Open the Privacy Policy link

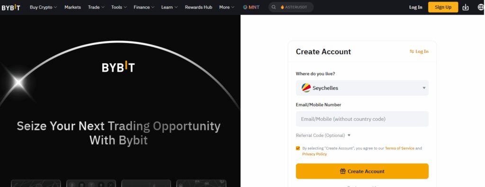314,154
